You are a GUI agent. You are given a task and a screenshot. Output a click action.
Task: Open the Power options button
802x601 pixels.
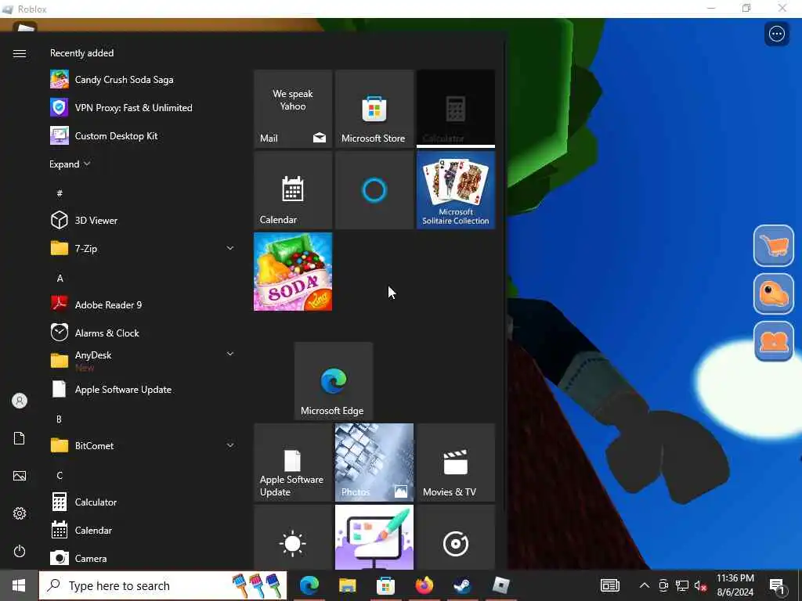point(20,551)
